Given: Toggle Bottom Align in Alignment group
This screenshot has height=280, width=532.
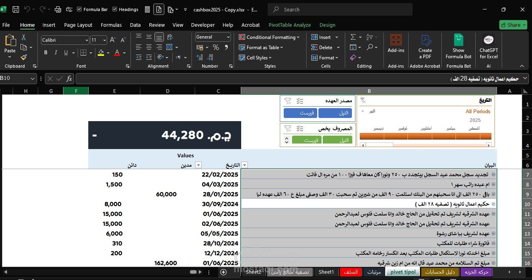Looking at the screenshot, I should [159, 37].
